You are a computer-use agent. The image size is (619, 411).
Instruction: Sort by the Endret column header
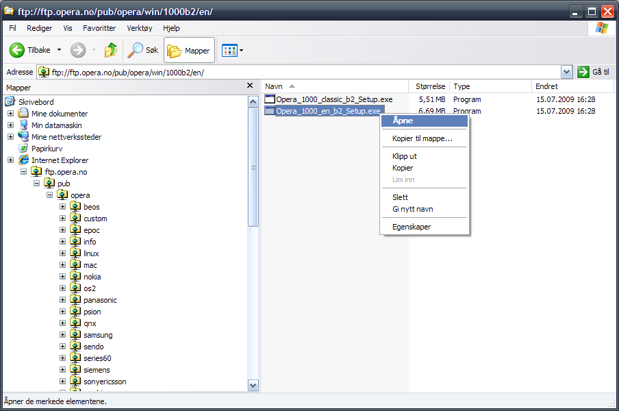572,86
